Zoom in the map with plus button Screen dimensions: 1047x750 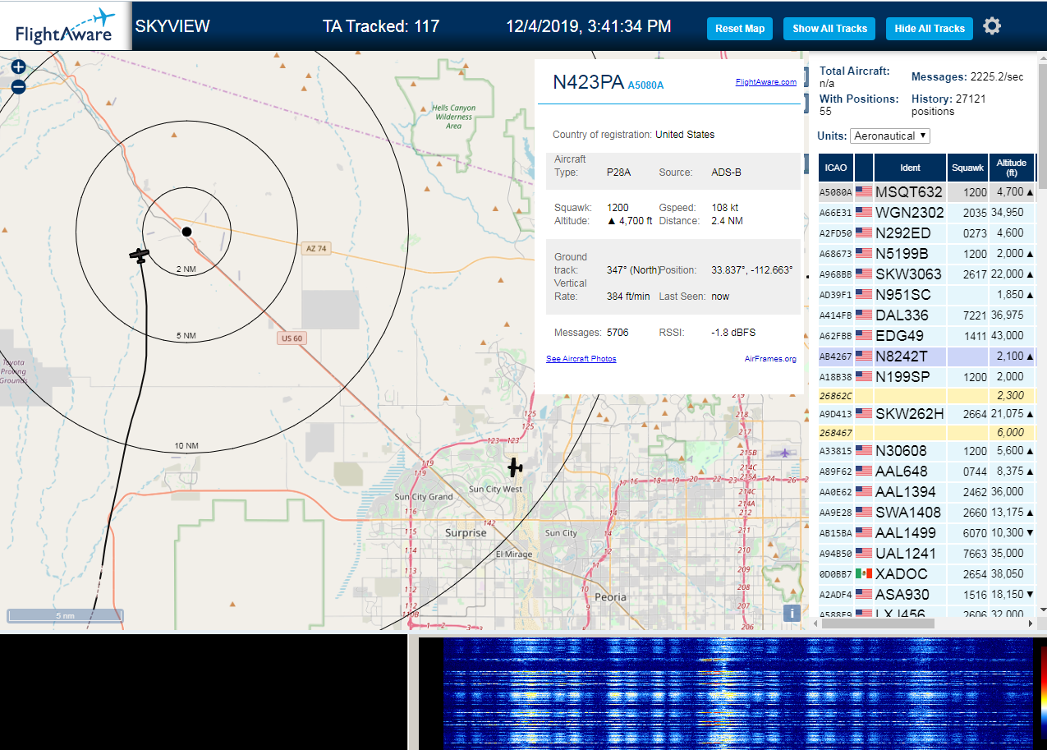click(19, 67)
